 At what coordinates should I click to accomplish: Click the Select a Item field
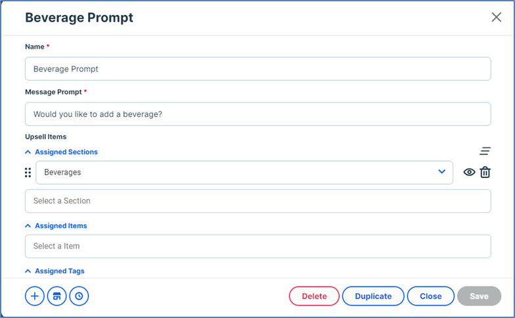click(x=257, y=246)
